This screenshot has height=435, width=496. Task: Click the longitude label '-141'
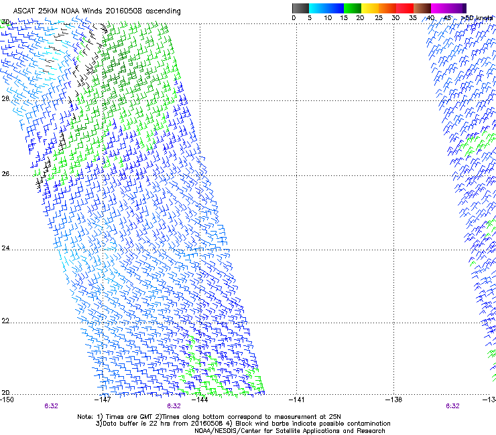297,400
